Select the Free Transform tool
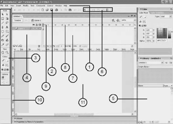The image size is (173, 124). click(3, 19)
